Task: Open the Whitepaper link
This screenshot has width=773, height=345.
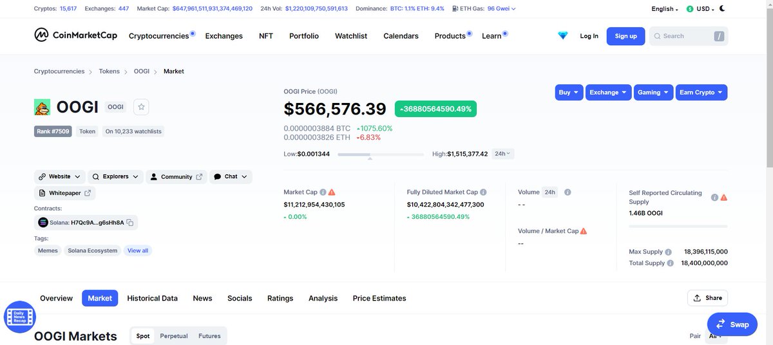Action: coord(64,193)
